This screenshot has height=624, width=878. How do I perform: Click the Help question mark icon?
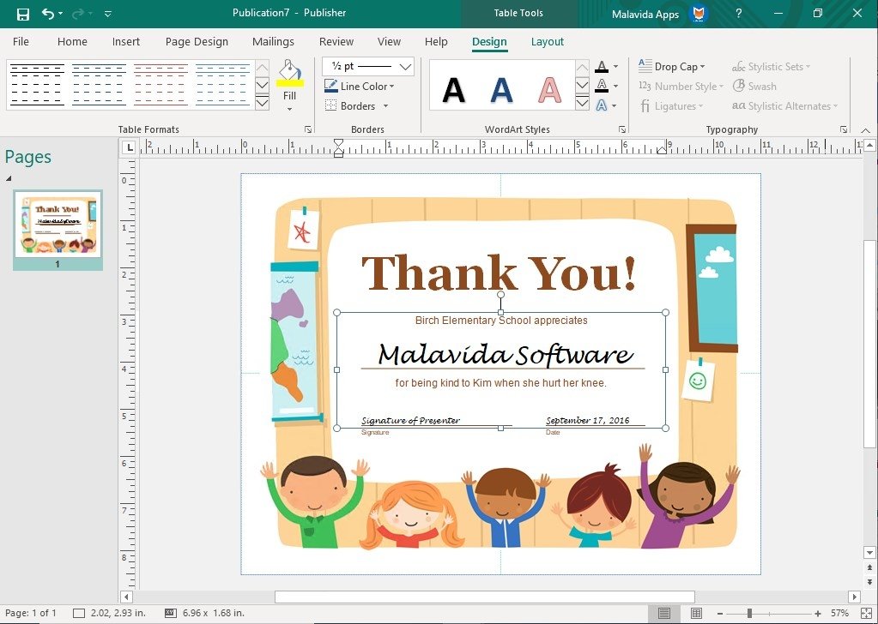coord(739,14)
